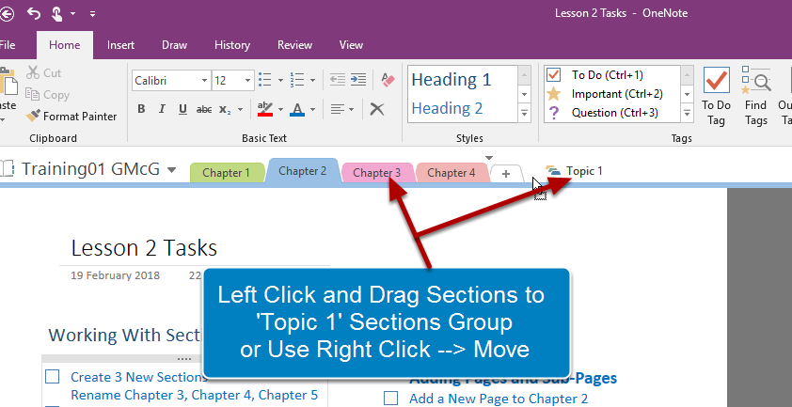Screen dimensions: 792x407
Task: Open the highlight color dropdown arrow
Action: pos(281,110)
